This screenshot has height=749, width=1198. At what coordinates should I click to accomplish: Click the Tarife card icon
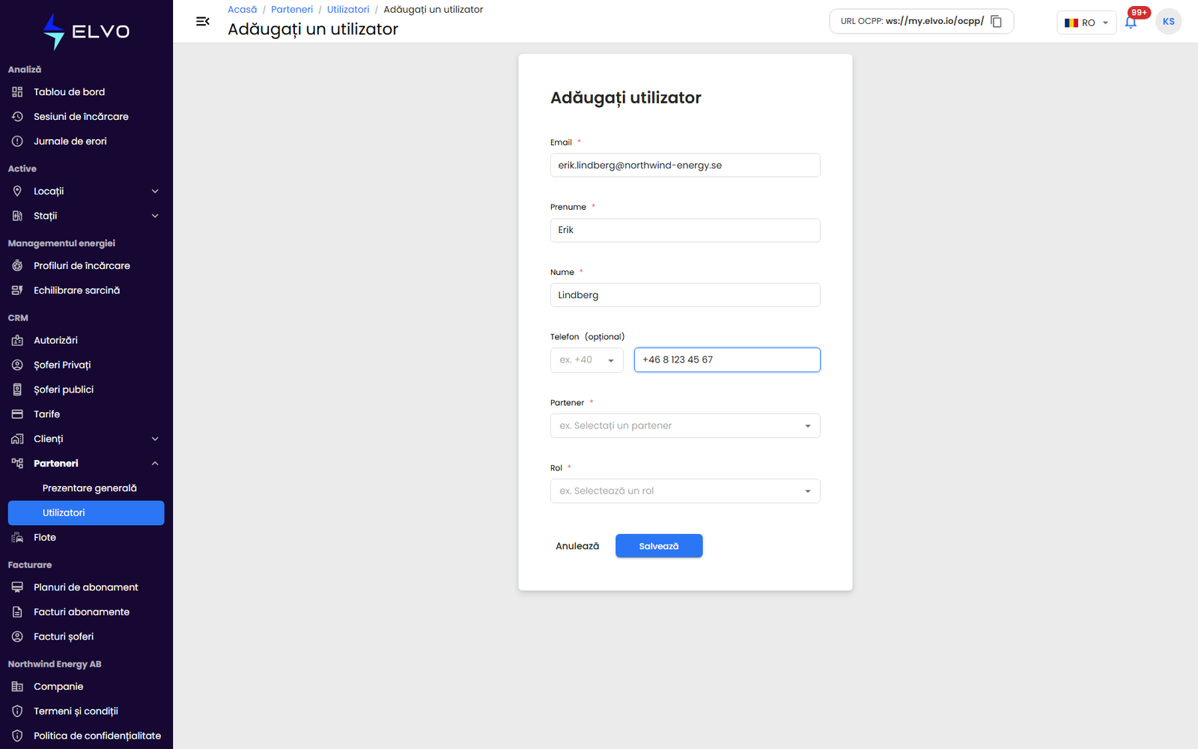point(17,414)
